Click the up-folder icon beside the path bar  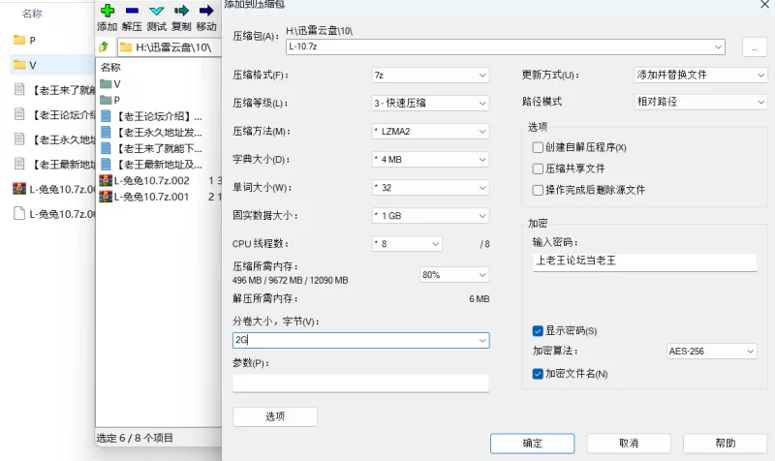[104, 46]
